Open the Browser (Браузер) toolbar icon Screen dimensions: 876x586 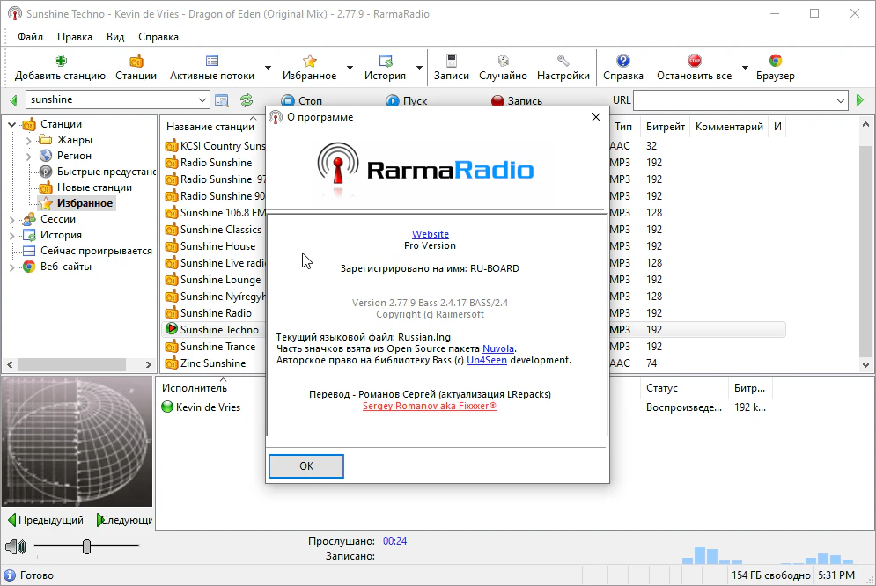[x=775, y=61]
